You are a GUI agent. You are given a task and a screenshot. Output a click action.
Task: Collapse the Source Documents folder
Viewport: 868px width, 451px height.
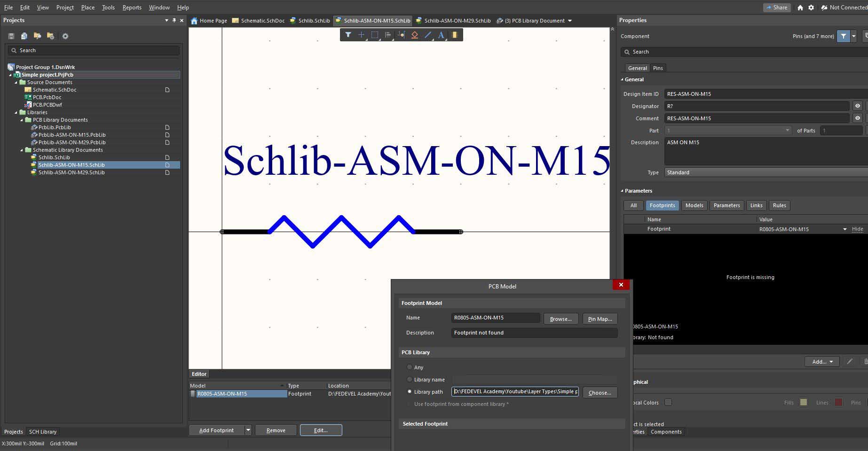[x=16, y=82]
